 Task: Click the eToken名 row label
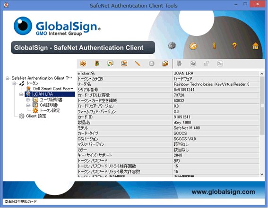point(86,73)
